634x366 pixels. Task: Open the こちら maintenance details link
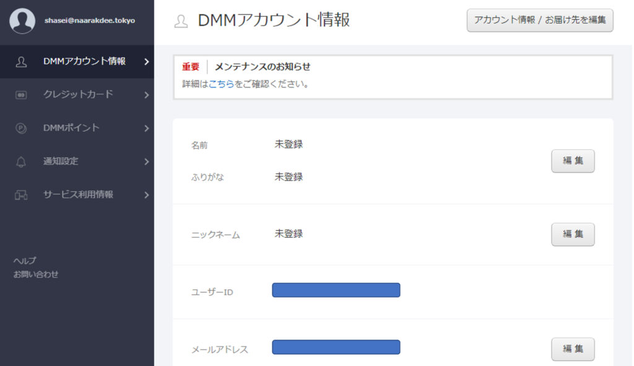pos(221,84)
